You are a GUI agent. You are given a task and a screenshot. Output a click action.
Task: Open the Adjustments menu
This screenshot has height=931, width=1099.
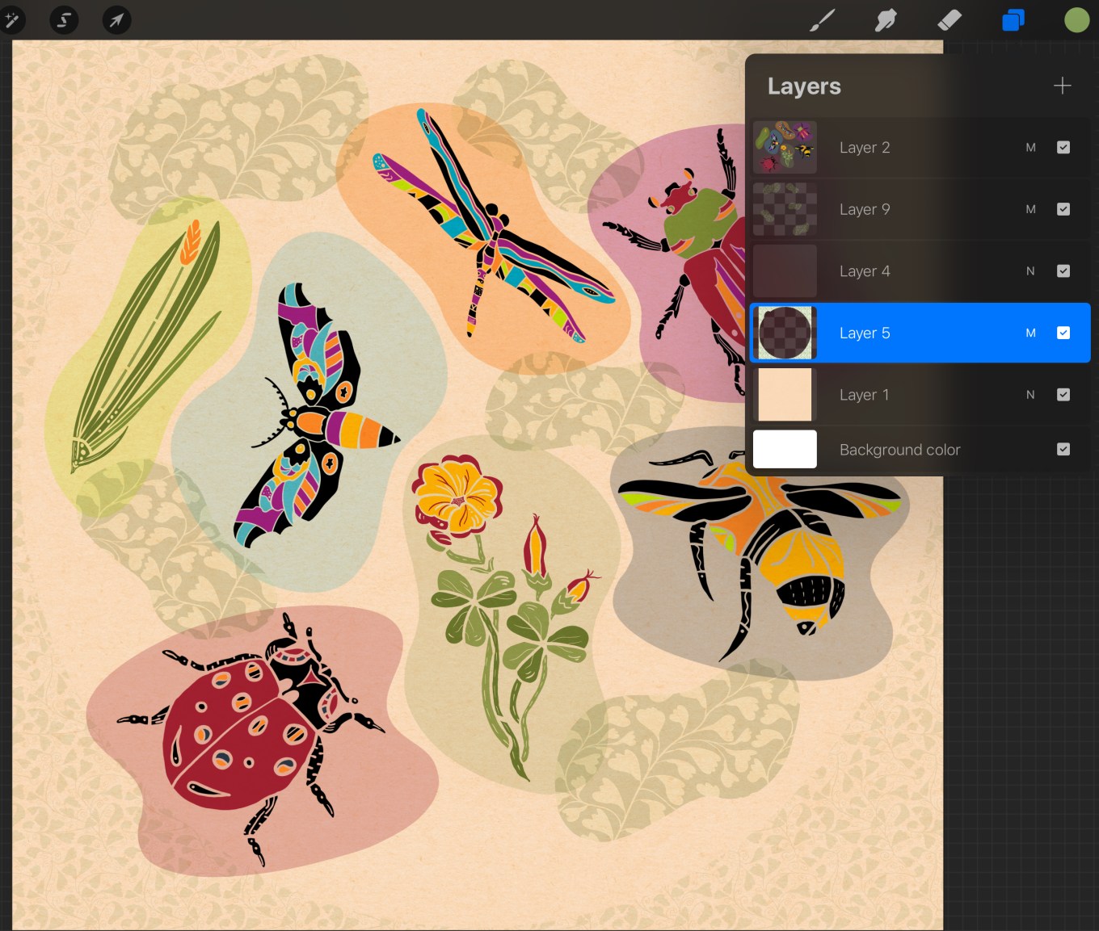coord(13,20)
